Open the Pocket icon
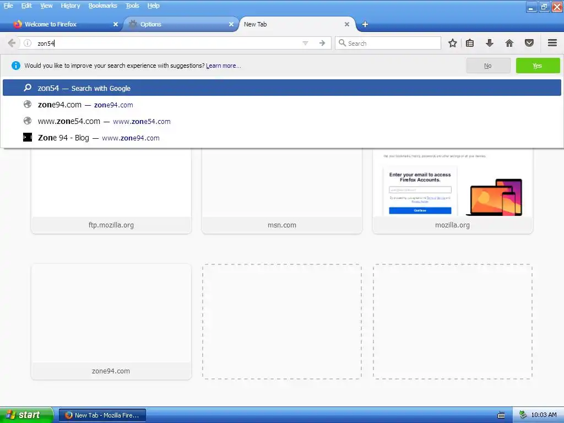Screen dimensions: 564x423 (529, 43)
